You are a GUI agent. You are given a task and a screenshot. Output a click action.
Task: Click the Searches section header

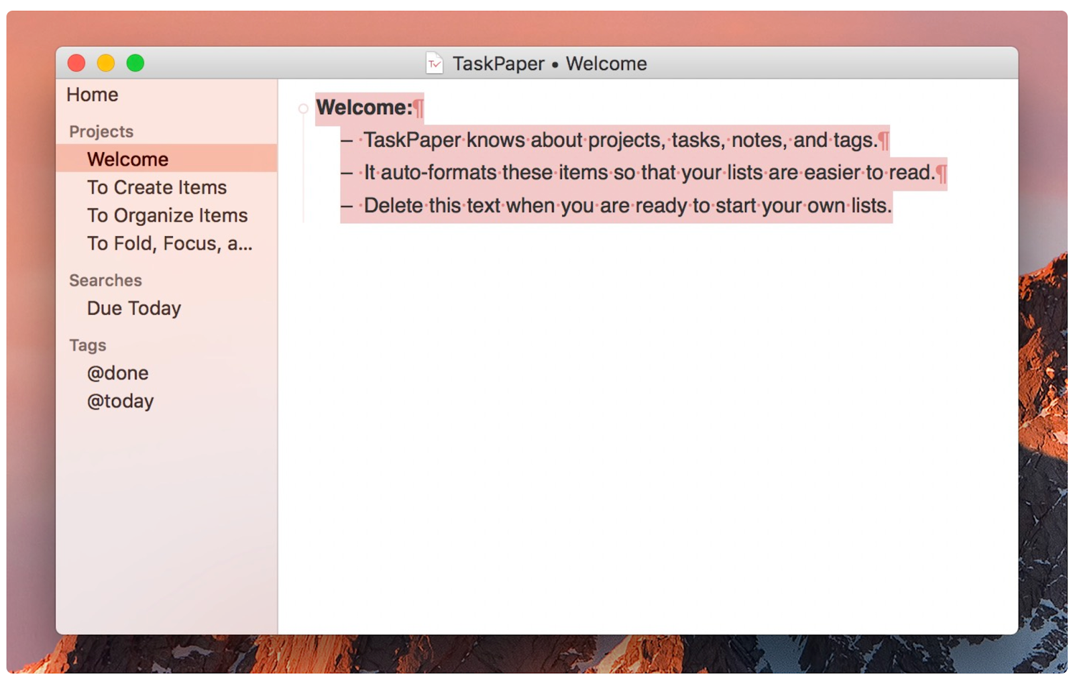point(106,280)
